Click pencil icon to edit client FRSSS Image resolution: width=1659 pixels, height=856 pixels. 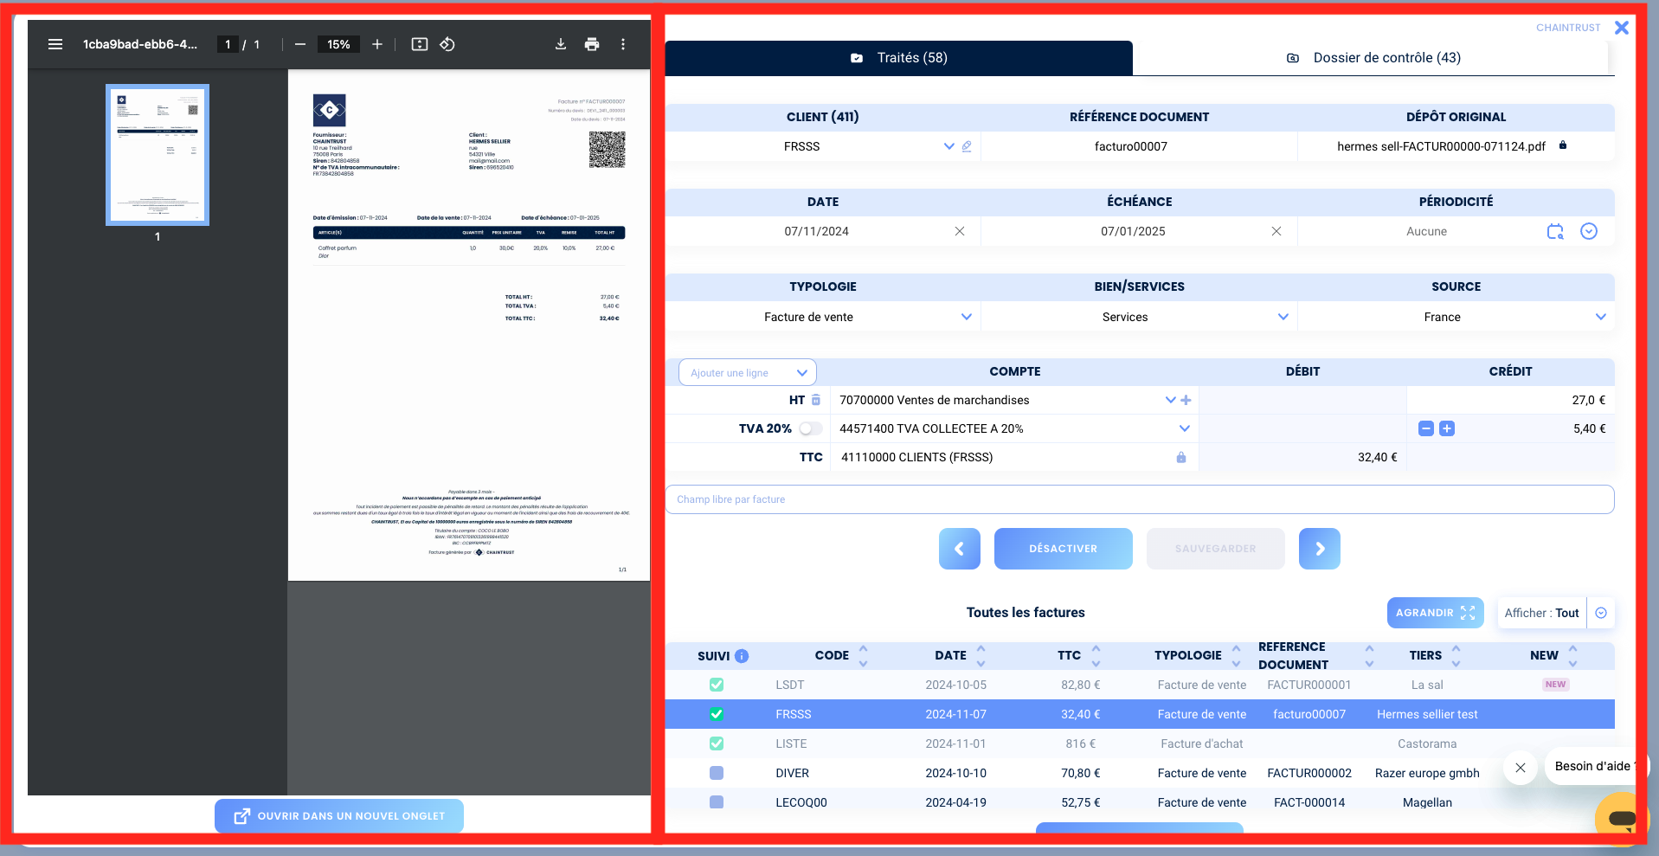coord(967,146)
